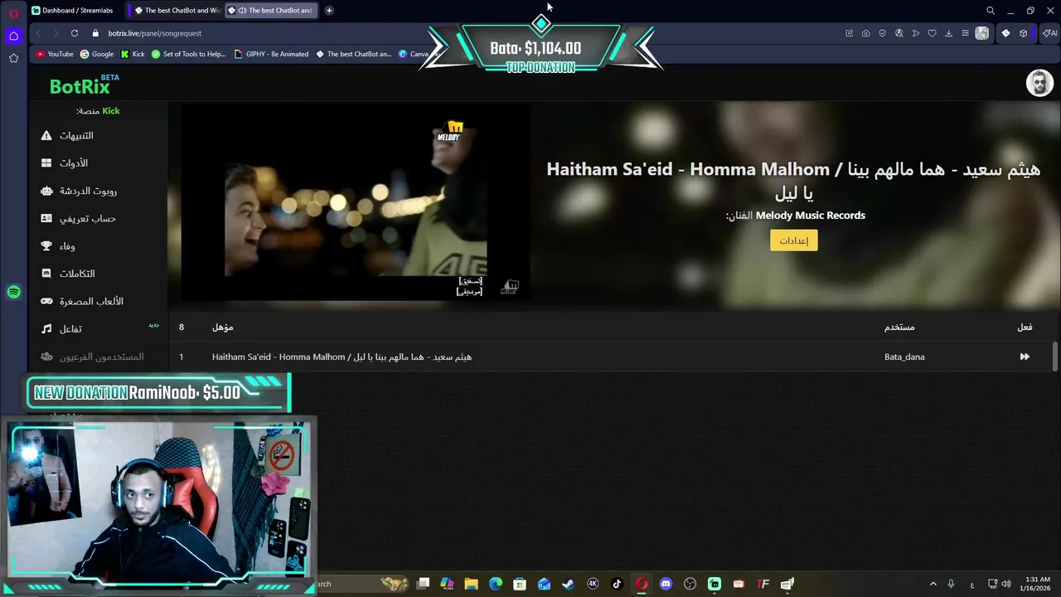This screenshot has width=1061, height=597.
Task: Click the send/flow arrow toolbar icon
Action: pos(915,33)
